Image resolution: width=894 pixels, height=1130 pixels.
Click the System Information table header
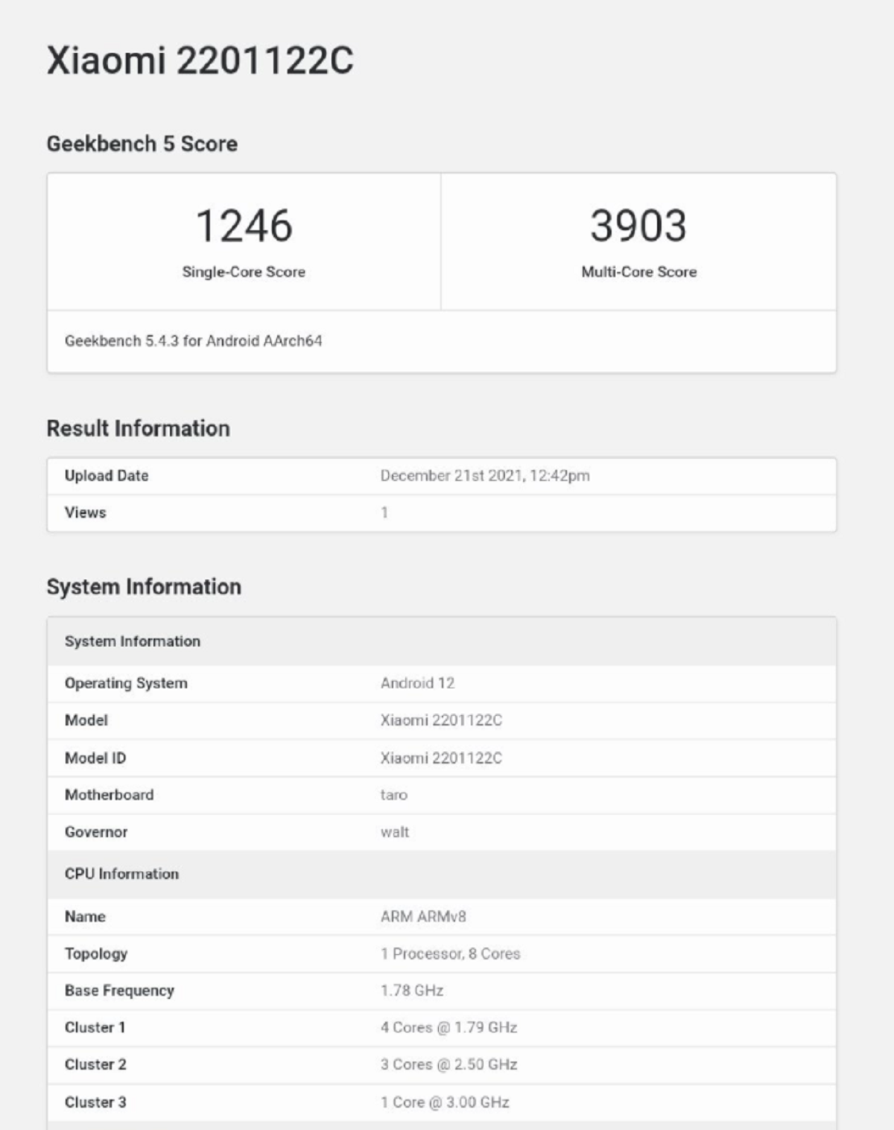[x=132, y=641]
